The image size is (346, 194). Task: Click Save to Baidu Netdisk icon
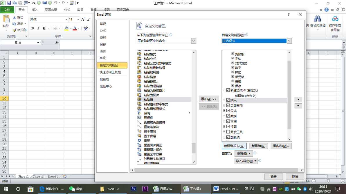335,19
